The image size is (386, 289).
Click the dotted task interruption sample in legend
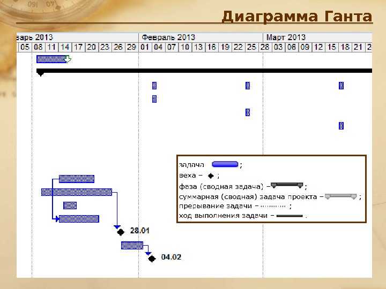273,206
